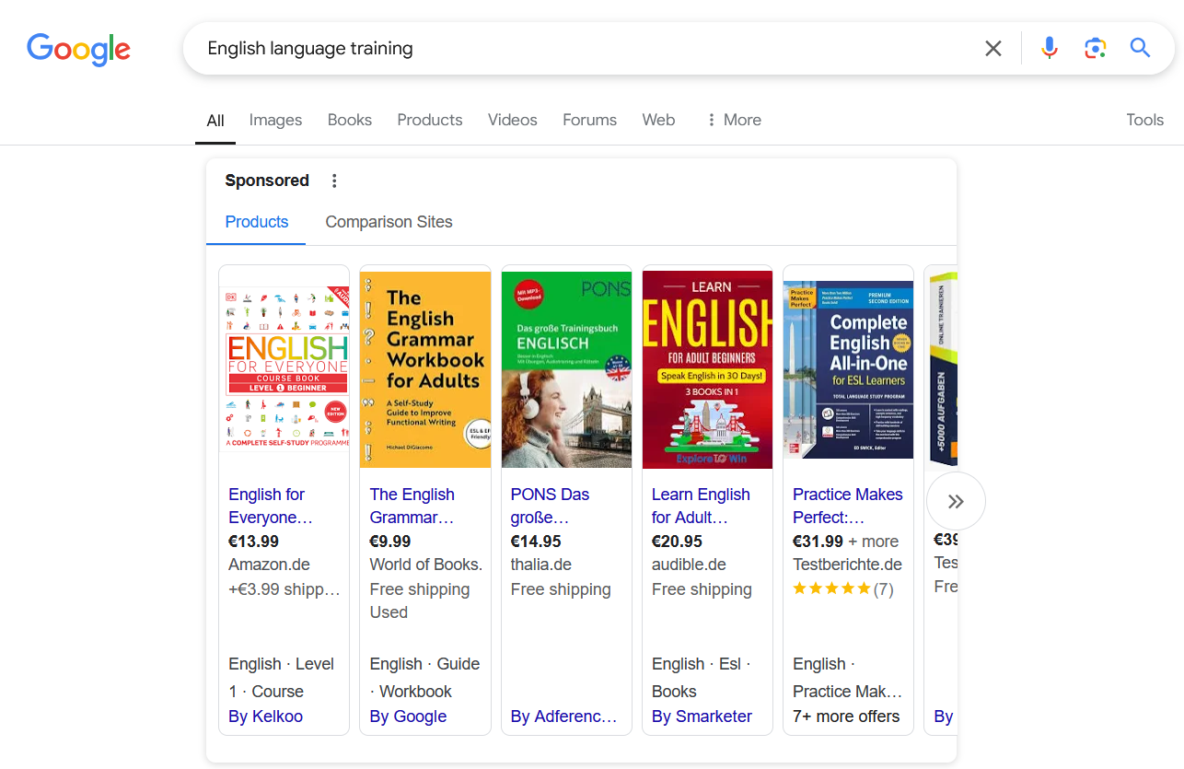1184x769 pixels.
Task: Open the Sponsored three-dot options menu
Action: click(x=334, y=181)
